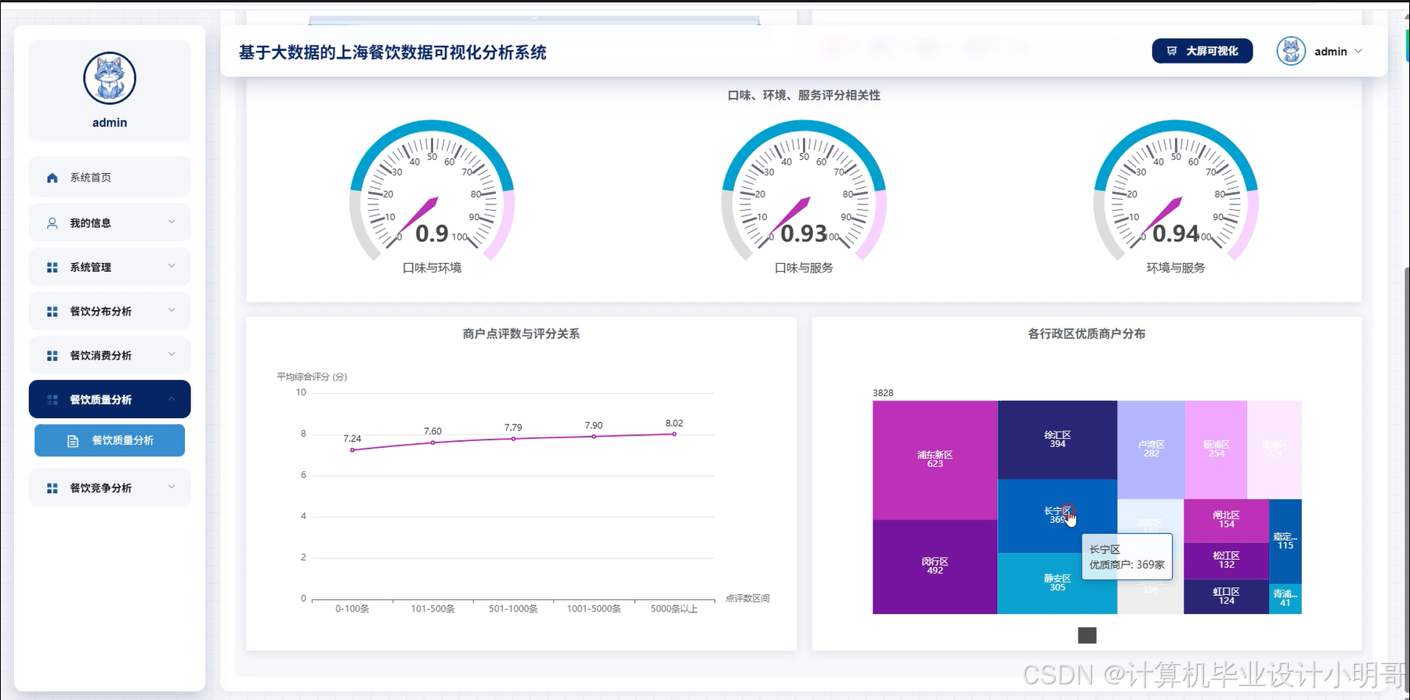Click the header cat avatar next to admin

1291,52
